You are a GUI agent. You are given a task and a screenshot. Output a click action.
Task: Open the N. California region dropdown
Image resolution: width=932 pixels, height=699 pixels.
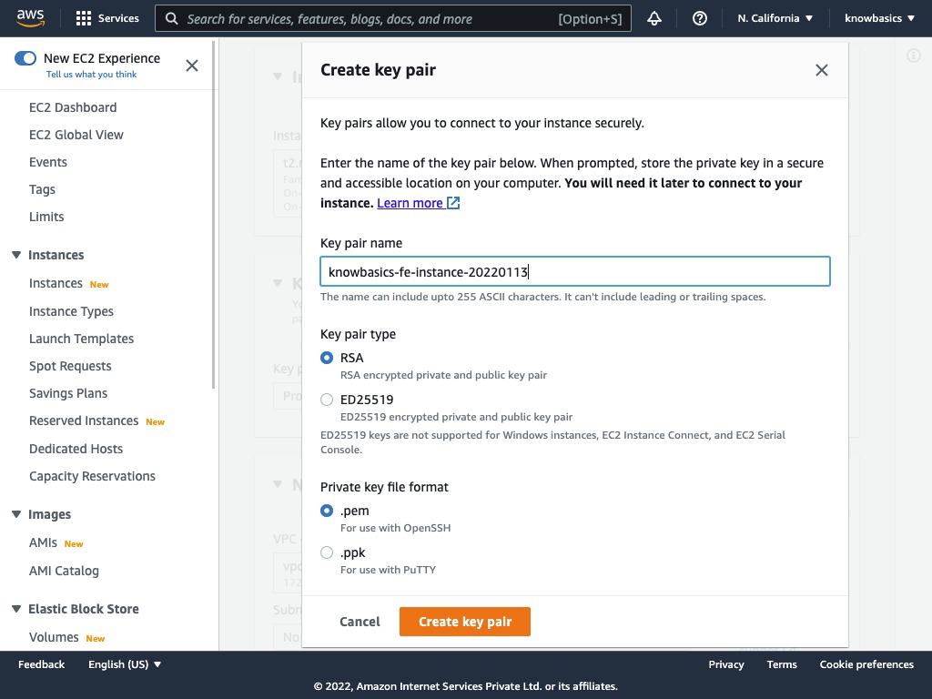(x=775, y=18)
